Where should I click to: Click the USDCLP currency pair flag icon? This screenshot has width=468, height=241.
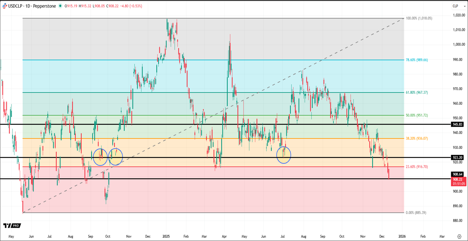point(5,6)
